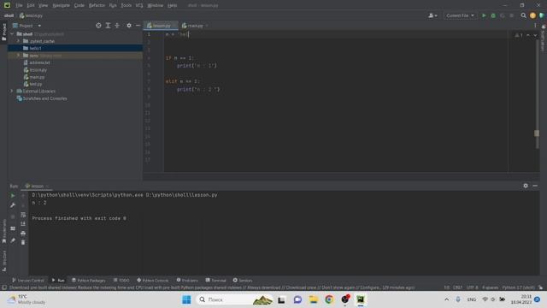The height and width of the screenshot is (308, 547).
Task: Jump to next highlighted error arrow
Action: click(x=535, y=35)
